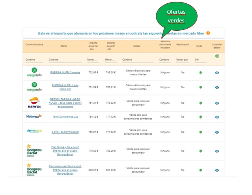Open Plan Noche y Dia + bonif. link
This screenshot has height=195, width=252.
pyautogui.click(x=65, y=151)
